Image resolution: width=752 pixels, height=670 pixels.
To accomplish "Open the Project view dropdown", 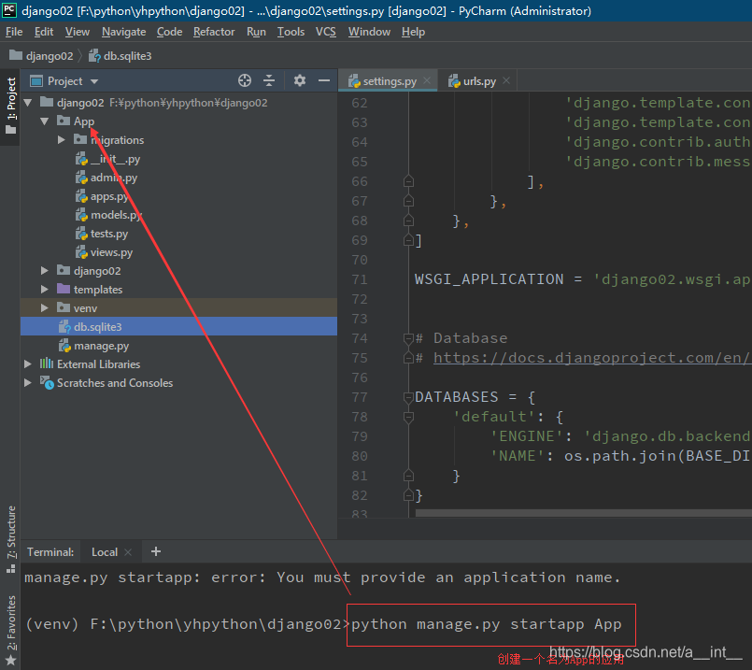I will (x=94, y=81).
